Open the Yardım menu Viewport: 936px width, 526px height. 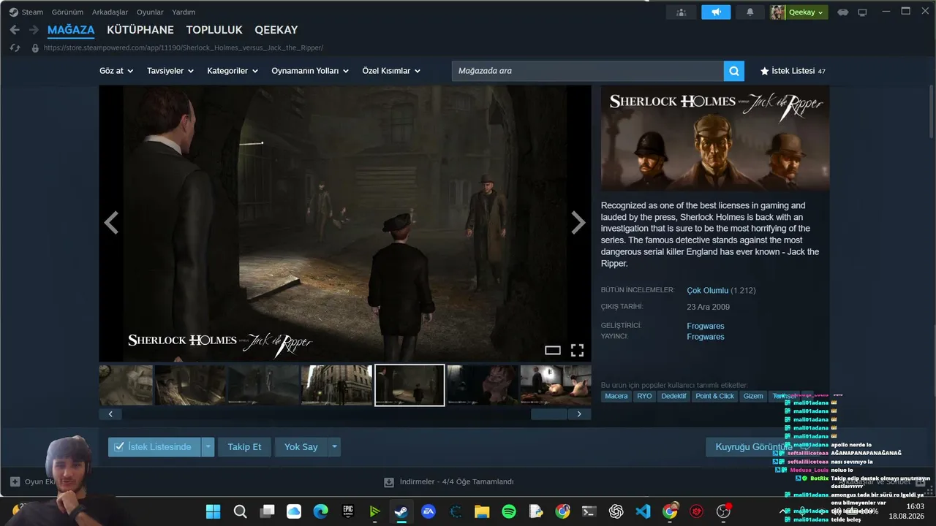(x=184, y=12)
